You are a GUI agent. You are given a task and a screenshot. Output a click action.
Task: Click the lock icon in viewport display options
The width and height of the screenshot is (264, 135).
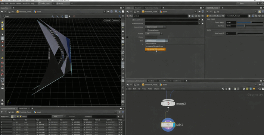(x=123, y=31)
